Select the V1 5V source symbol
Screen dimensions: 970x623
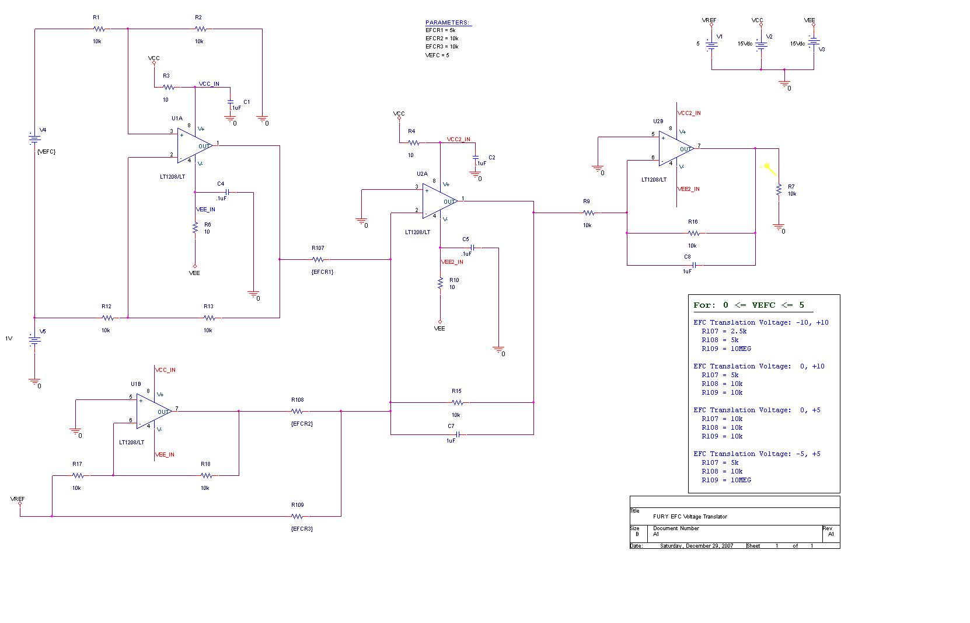(x=711, y=44)
